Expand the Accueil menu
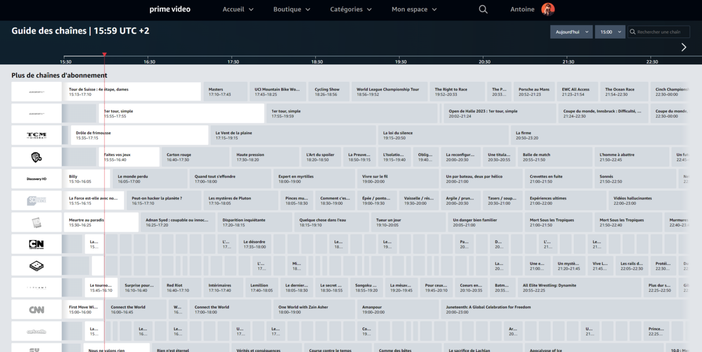Viewport: 702px width, 352px height. (238, 9)
